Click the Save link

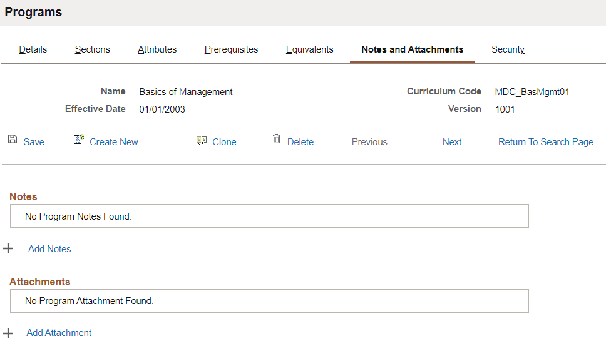[34, 142]
